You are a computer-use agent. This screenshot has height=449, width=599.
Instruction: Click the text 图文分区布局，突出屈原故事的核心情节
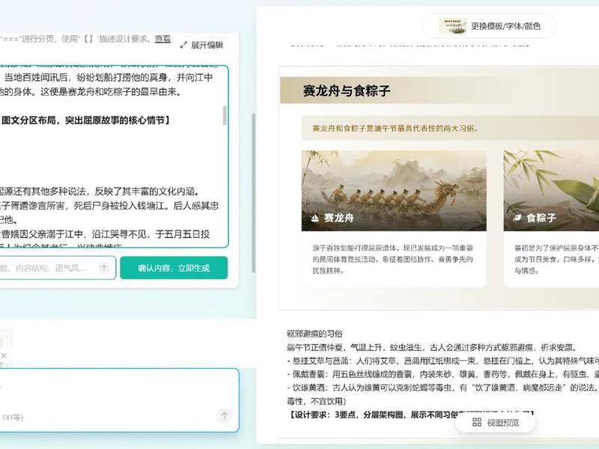click(x=85, y=120)
